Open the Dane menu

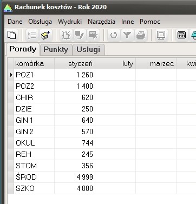pos(15,22)
